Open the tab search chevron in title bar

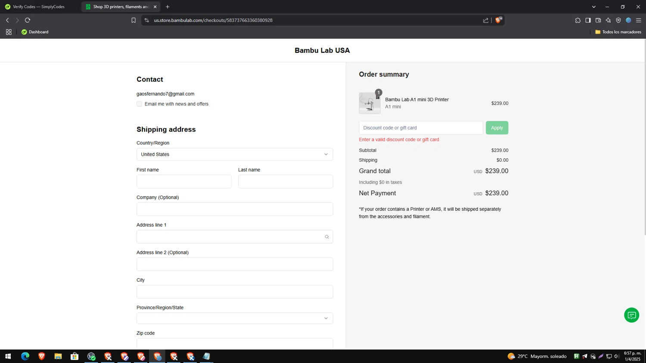pos(593,7)
